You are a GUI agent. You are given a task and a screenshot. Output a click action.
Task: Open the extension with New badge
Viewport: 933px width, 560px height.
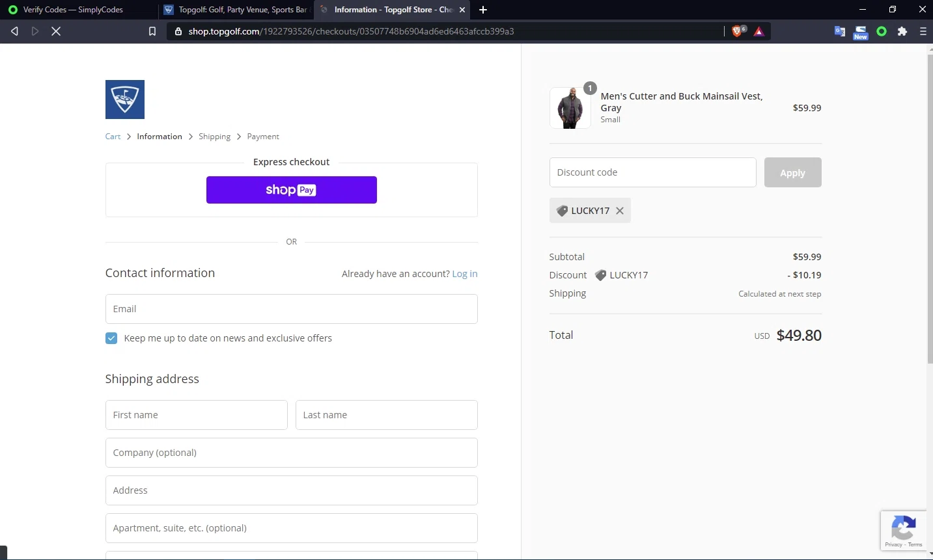coord(861,32)
